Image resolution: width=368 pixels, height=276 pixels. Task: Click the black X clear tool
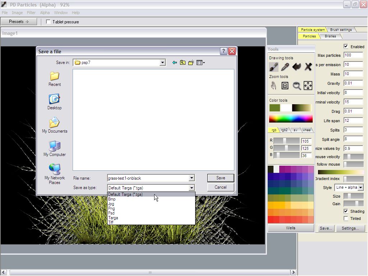click(x=308, y=67)
